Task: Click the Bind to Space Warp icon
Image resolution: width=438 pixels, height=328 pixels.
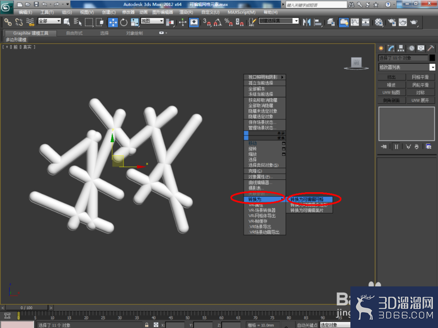Action: click(30, 22)
